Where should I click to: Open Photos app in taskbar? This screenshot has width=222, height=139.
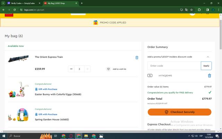pos(101,136)
